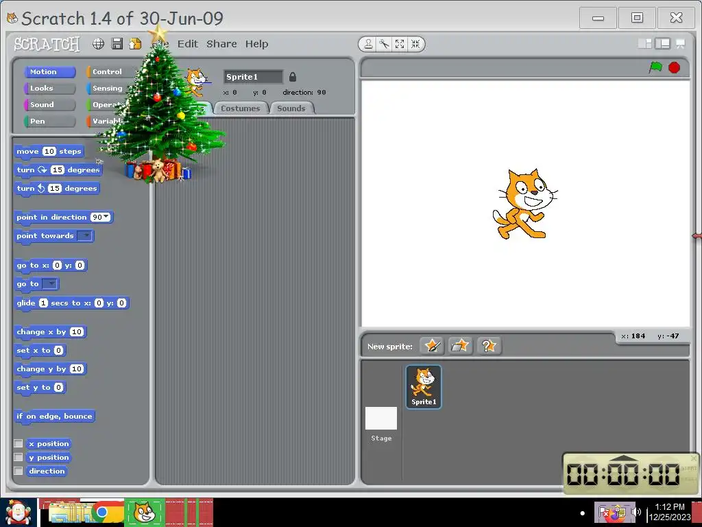
Task: Open the Control blocks category
Action: click(x=110, y=71)
